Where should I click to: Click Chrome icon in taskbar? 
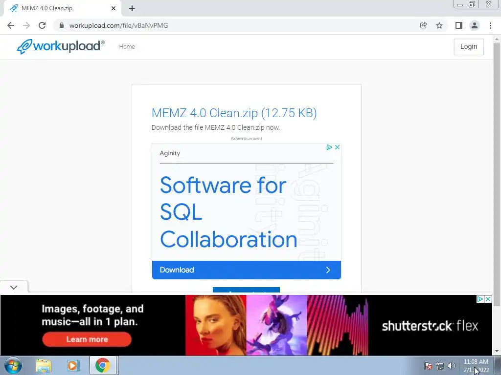tap(102, 365)
